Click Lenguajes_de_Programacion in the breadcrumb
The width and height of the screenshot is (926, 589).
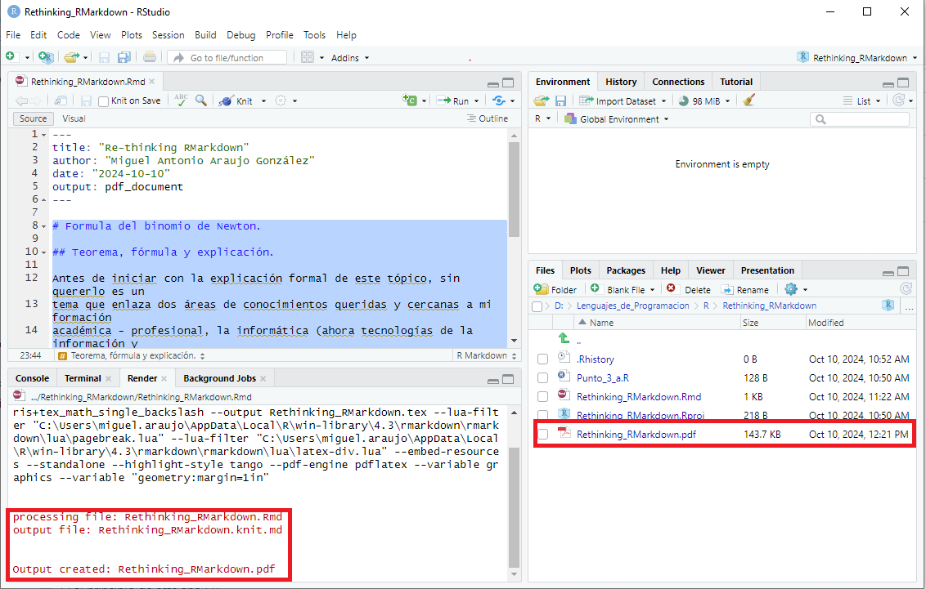tap(632, 306)
